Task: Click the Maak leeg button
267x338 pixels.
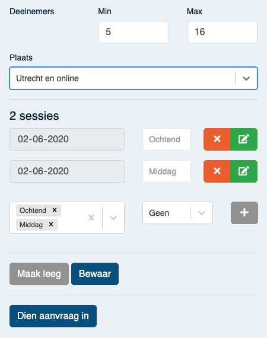Action: pyautogui.click(x=39, y=274)
